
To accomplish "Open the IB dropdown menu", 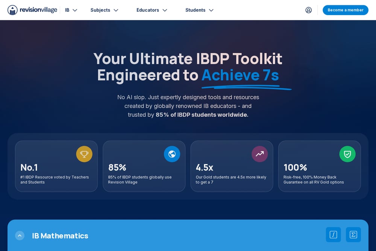I will (71, 10).
